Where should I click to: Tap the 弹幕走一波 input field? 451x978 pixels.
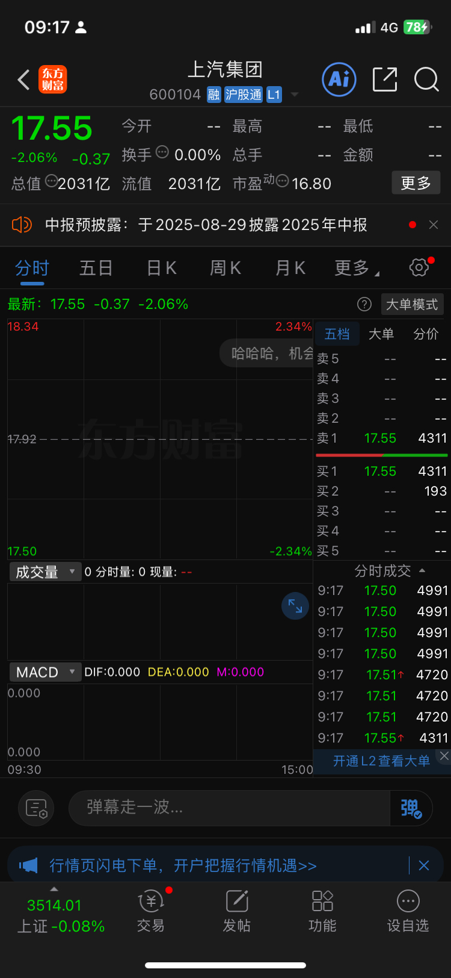230,808
